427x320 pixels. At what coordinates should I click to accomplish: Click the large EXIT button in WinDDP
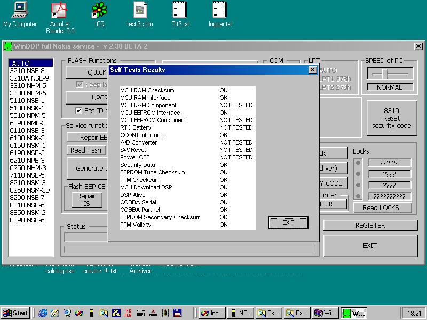pyautogui.click(x=370, y=246)
